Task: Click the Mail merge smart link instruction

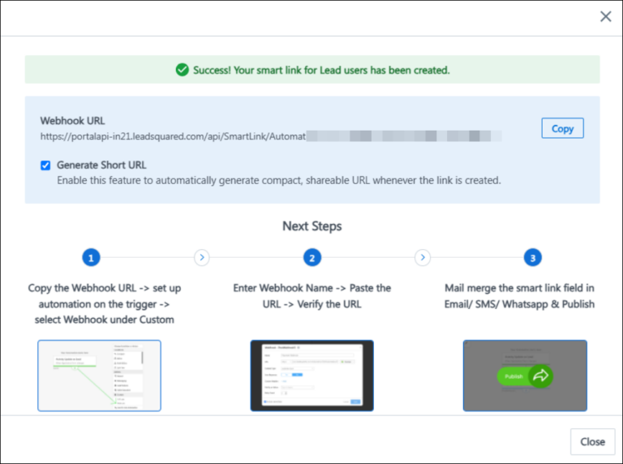Action: coord(519,296)
